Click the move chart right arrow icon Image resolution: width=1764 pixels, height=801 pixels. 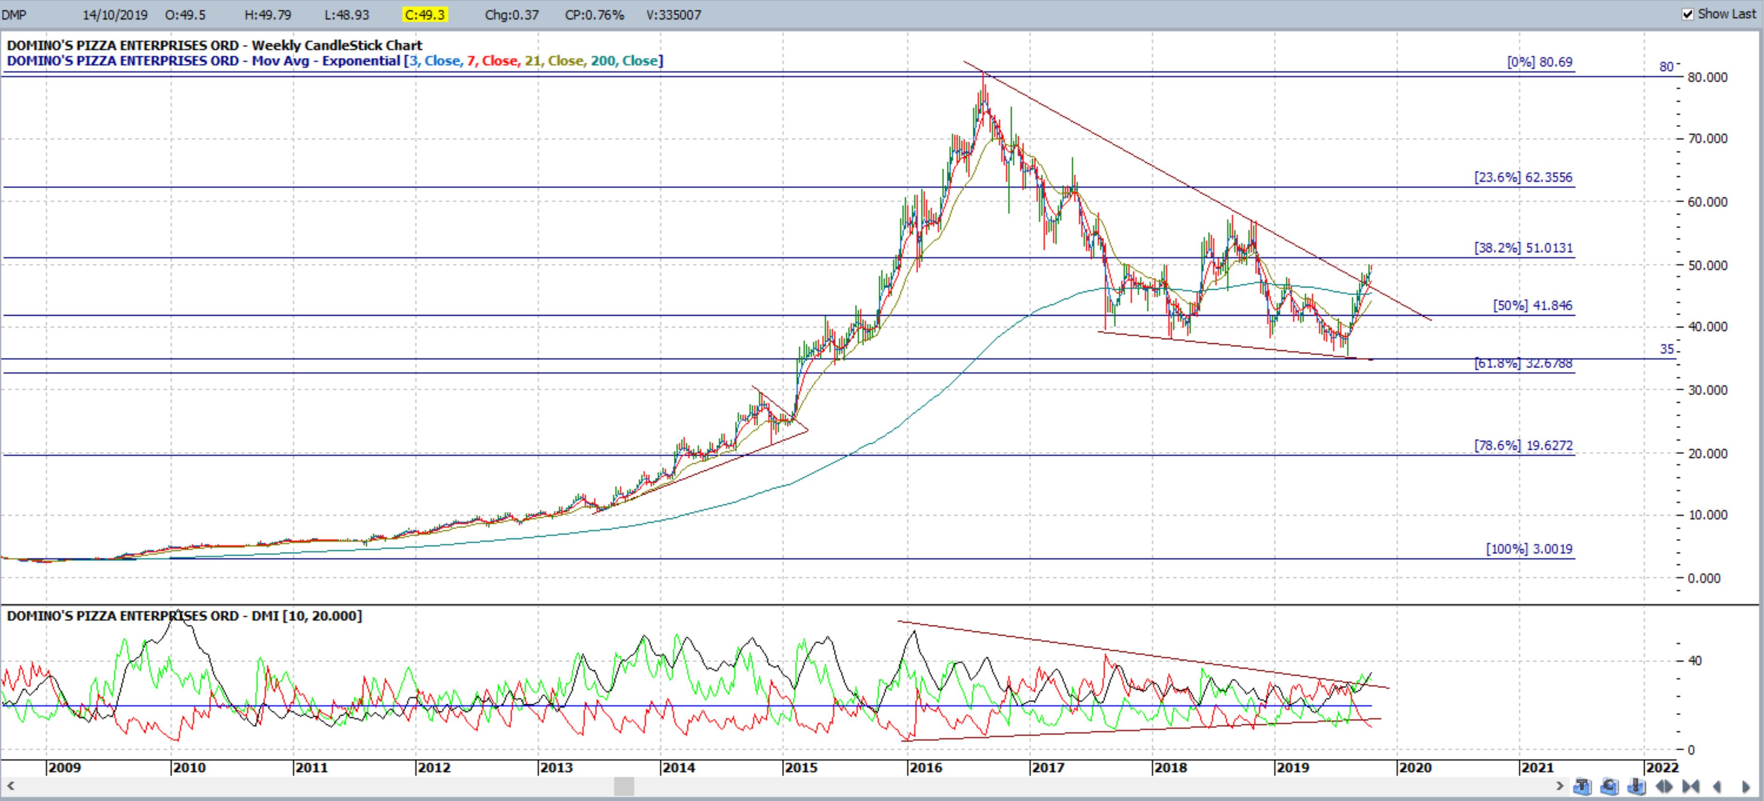point(1746,786)
